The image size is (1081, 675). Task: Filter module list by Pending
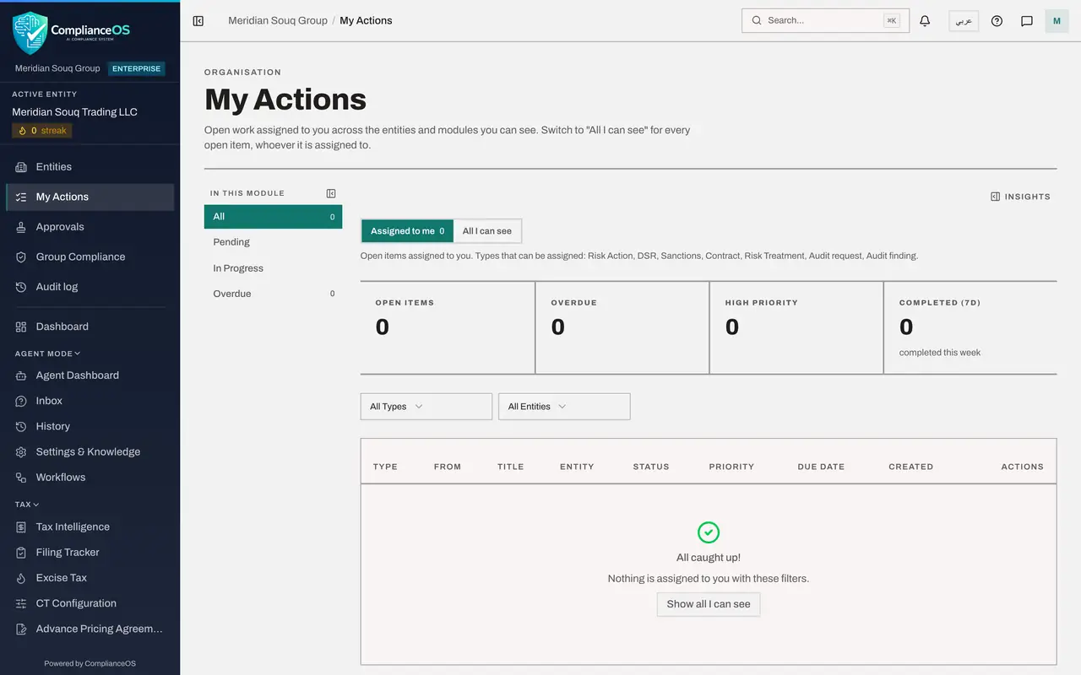pyautogui.click(x=273, y=242)
